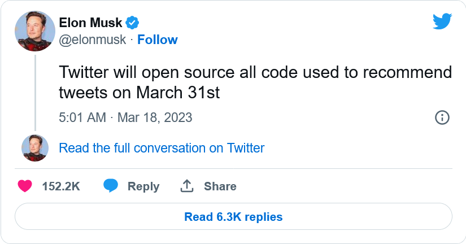Click the tweet text about open source code
466x244 pixels.
(255, 73)
